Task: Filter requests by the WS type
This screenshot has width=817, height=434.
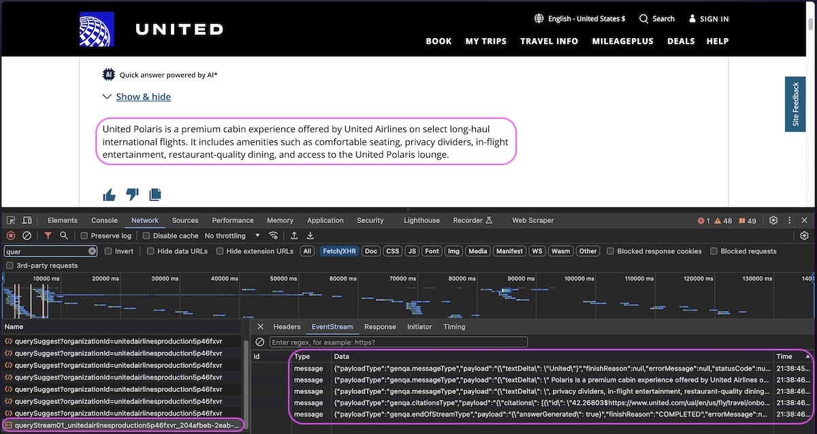Action: tap(537, 251)
